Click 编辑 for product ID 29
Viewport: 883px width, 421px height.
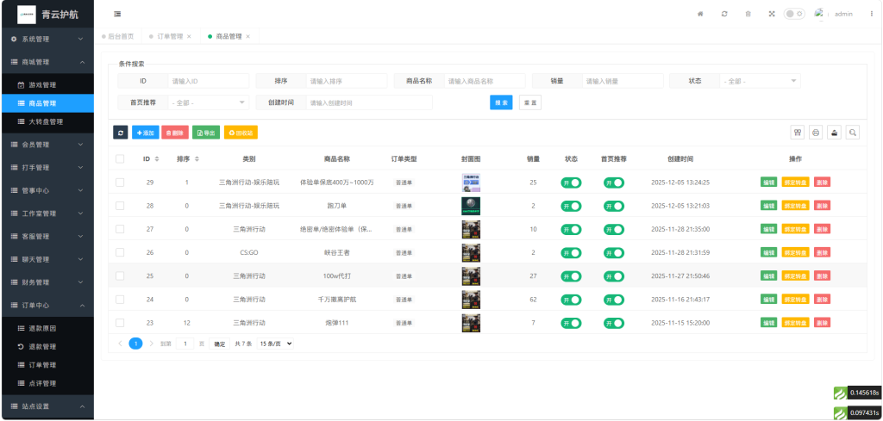coord(768,183)
